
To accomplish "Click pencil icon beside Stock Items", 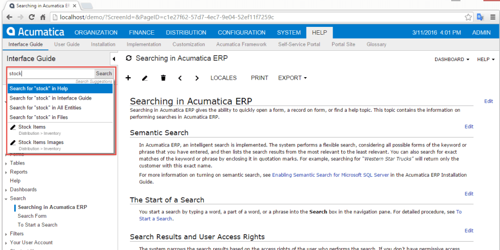I will coord(13,127).
